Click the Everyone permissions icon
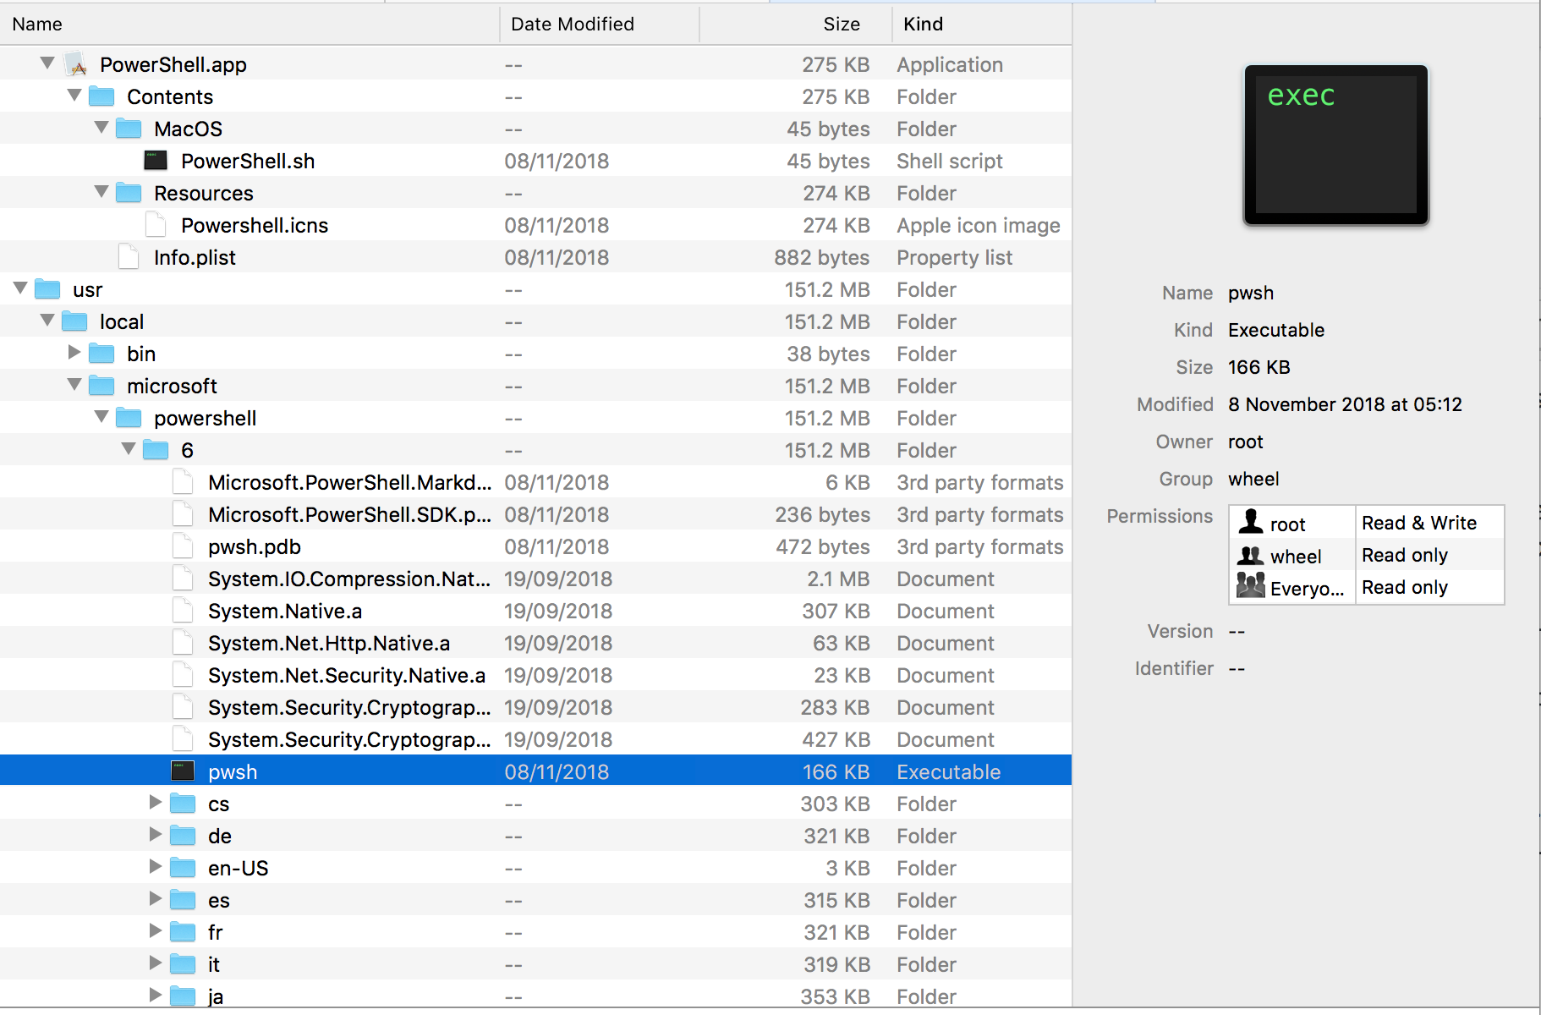 [x=1250, y=585]
